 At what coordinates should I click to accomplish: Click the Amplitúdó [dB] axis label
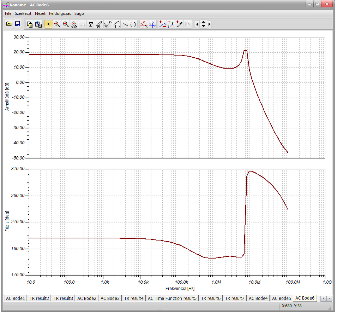click(7, 97)
